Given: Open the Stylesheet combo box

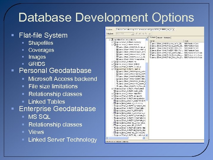Looking at the screenshot, I should click(x=125, y=33).
